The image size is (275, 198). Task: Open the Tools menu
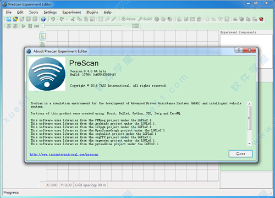tap(34, 12)
